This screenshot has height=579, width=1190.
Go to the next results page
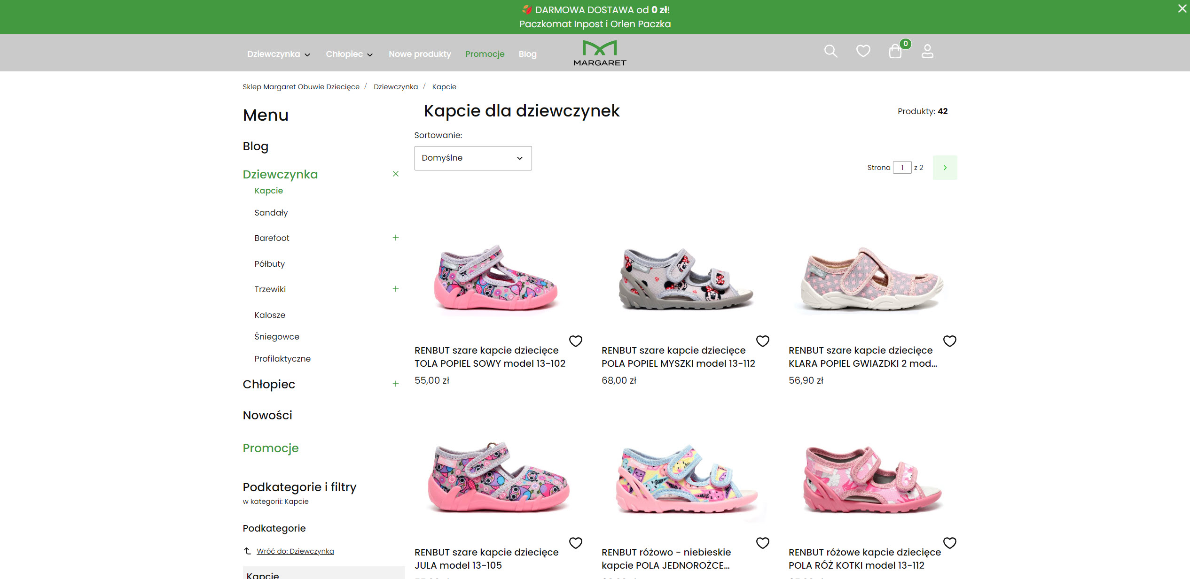coord(945,167)
